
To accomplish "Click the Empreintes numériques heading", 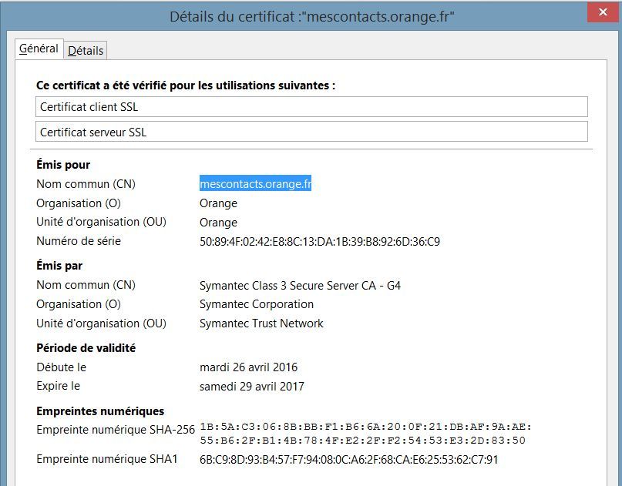I will click(100, 411).
